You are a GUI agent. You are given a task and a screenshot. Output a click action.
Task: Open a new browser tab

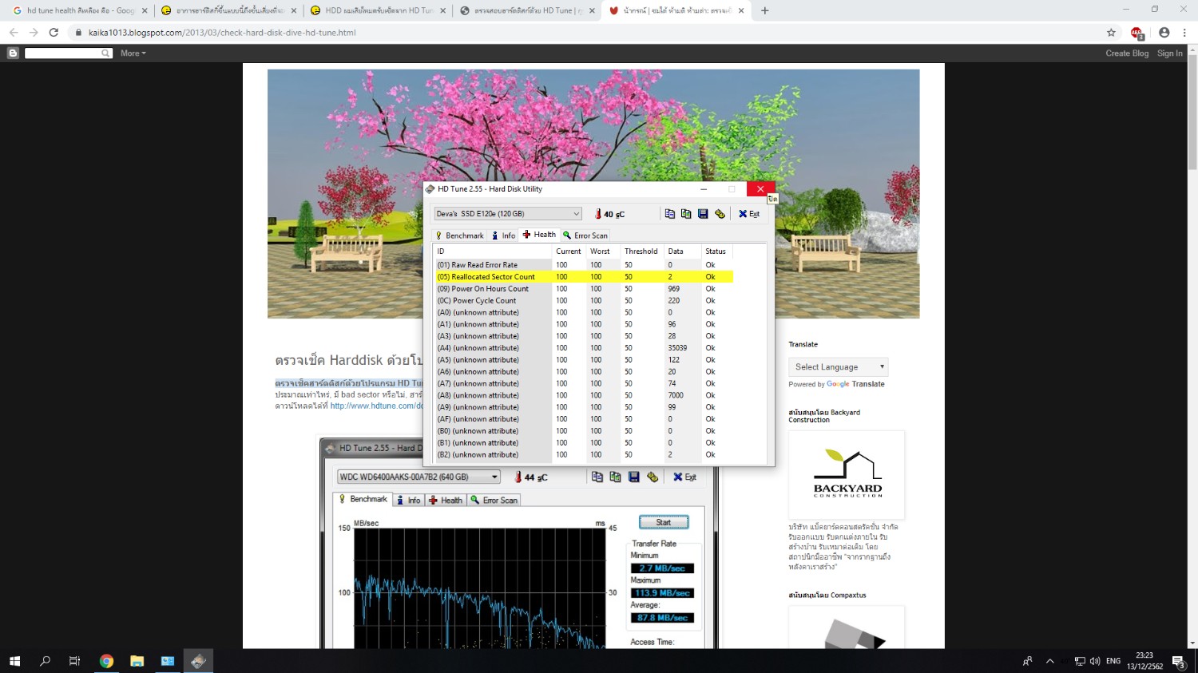point(764,10)
